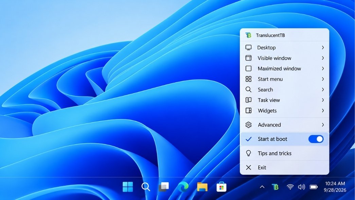Expand the Visible window submenu chevron

(x=323, y=58)
